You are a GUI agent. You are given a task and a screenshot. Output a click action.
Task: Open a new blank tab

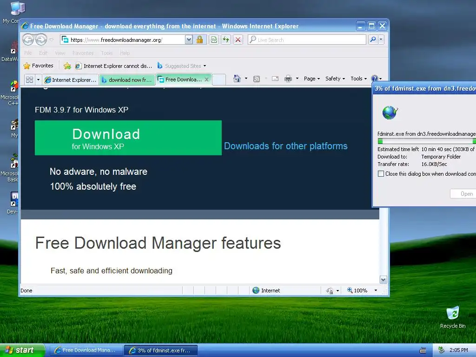[219, 80]
